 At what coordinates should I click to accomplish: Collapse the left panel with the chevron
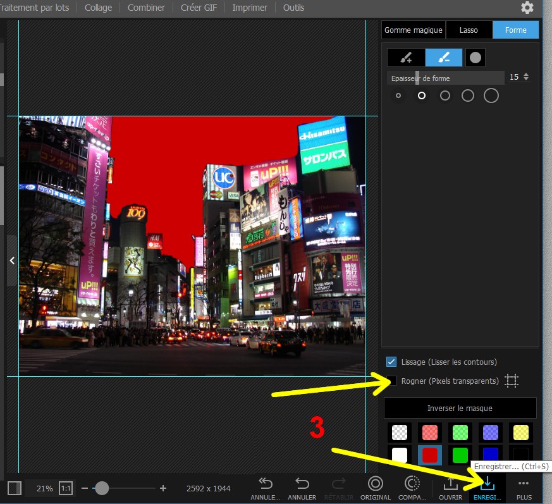pos(12,261)
